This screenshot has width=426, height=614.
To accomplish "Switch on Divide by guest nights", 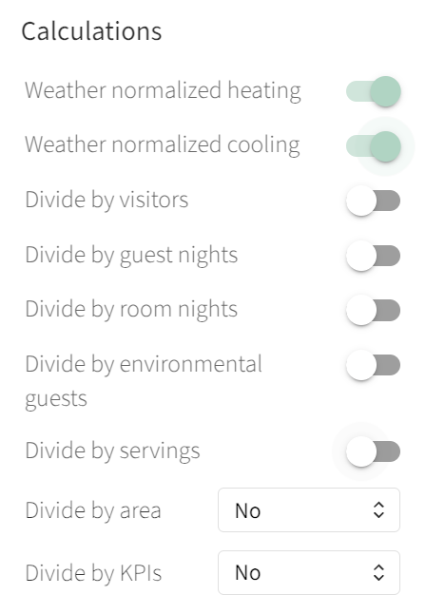I will tap(373, 256).
